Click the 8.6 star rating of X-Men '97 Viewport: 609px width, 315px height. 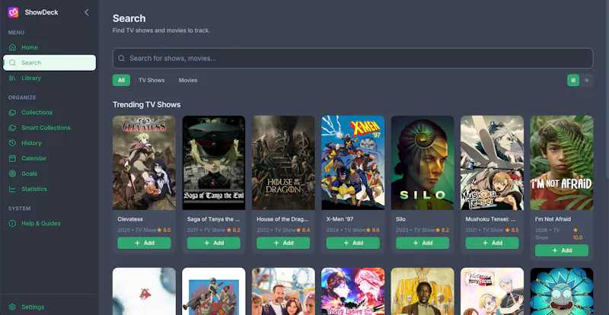click(x=372, y=230)
